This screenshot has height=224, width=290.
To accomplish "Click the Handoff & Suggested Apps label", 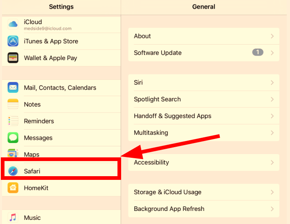I will tap(173, 116).
